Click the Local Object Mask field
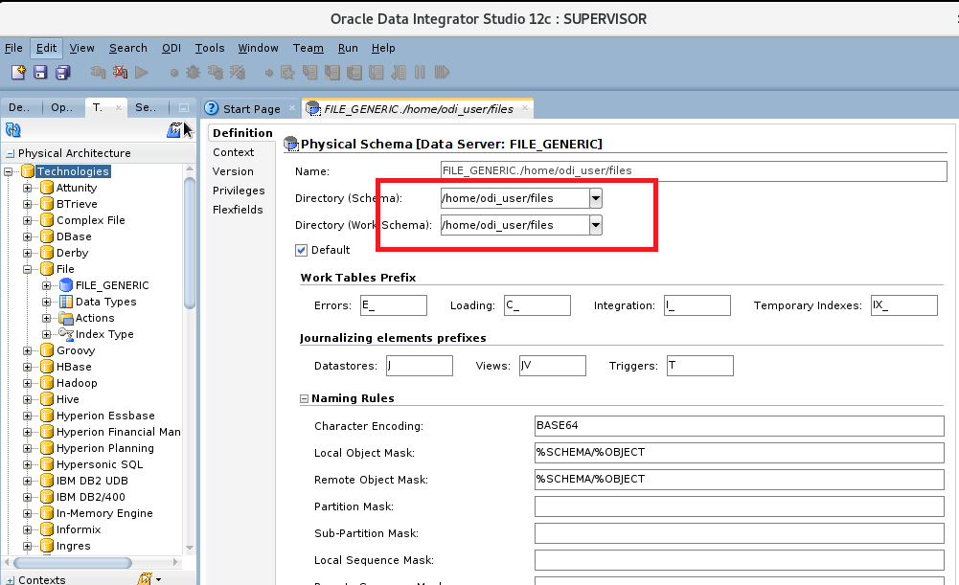The height and width of the screenshot is (585, 959). (x=739, y=452)
